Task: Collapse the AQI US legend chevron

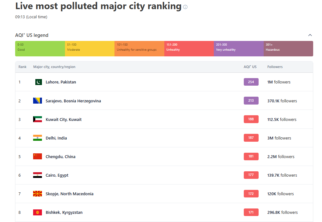Action: [x=310, y=35]
